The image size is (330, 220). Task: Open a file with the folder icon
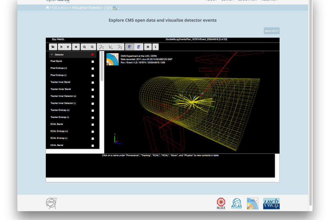(53, 47)
